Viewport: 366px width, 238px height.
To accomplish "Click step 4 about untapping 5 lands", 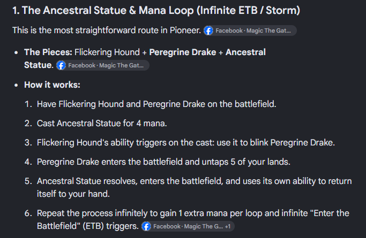I will click(163, 162).
